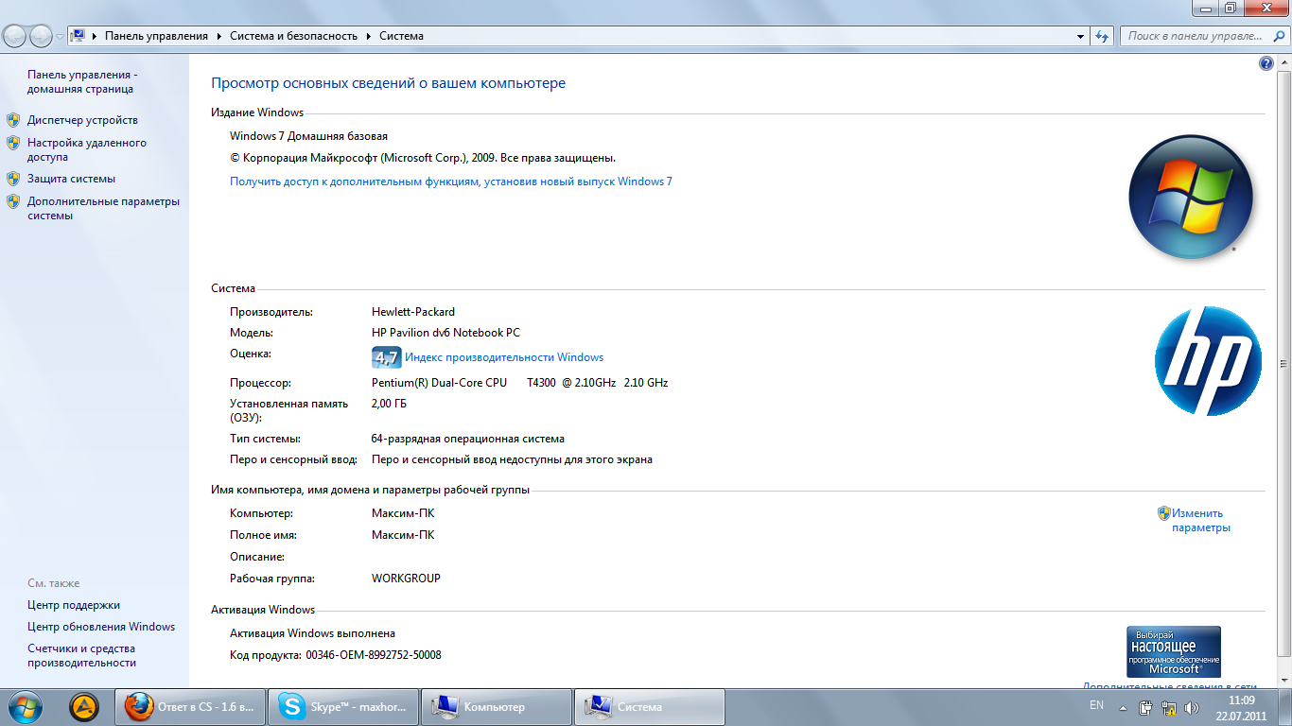Click the refresh button beside the address bar

coord(1102,36)
